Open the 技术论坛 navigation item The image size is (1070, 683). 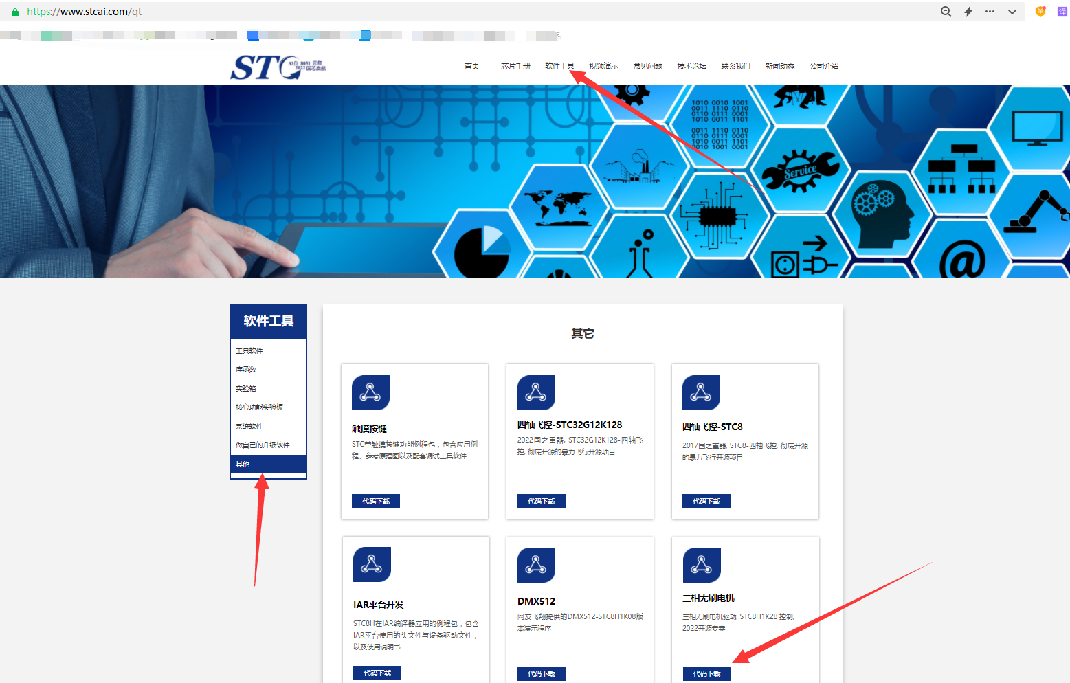tap(691, 66)
